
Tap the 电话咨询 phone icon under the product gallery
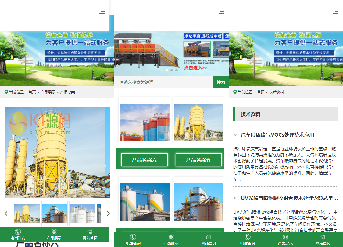pyautogui.click(x=18, y=232)
